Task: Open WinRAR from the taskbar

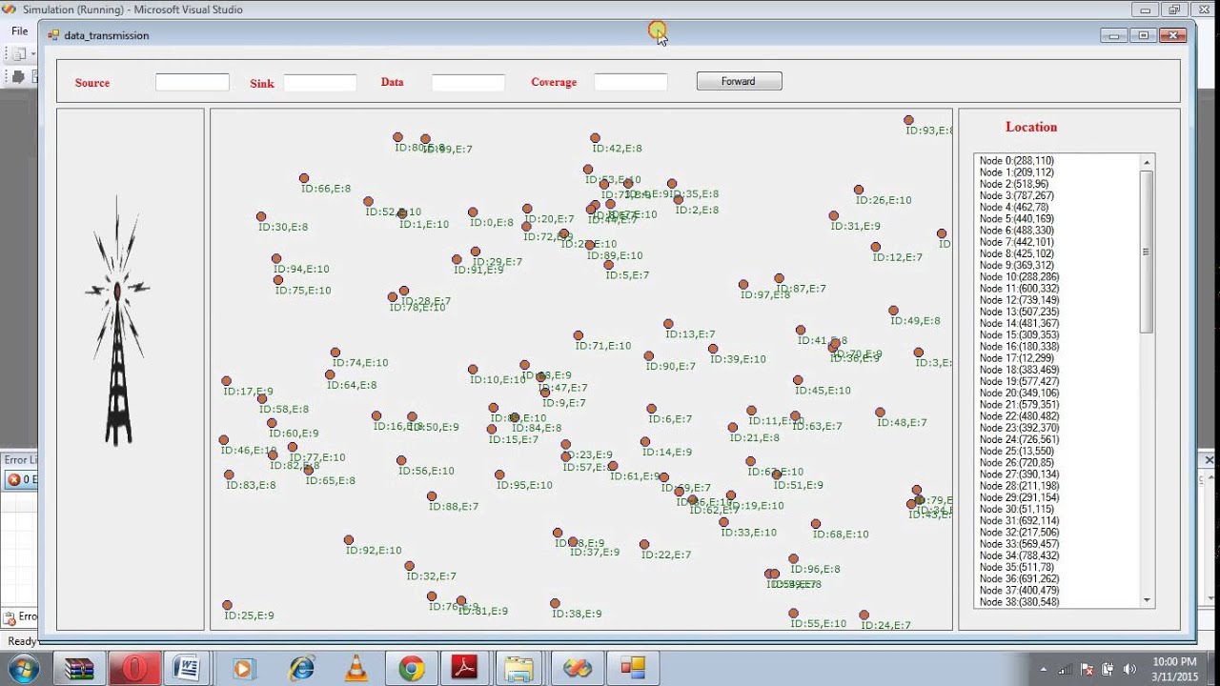Action: tap(79, 669)
